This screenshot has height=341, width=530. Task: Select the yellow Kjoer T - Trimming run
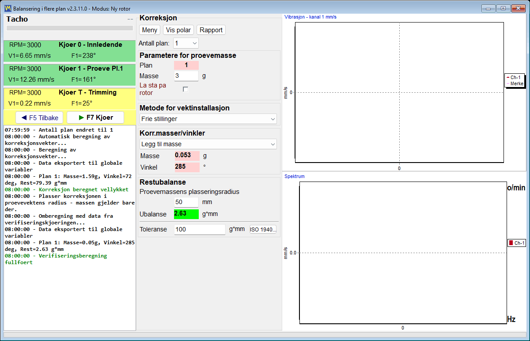69,99
